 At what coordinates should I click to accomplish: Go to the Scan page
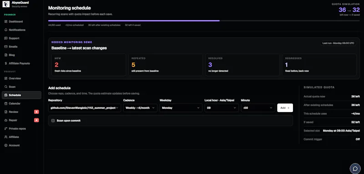coord(21,87)
